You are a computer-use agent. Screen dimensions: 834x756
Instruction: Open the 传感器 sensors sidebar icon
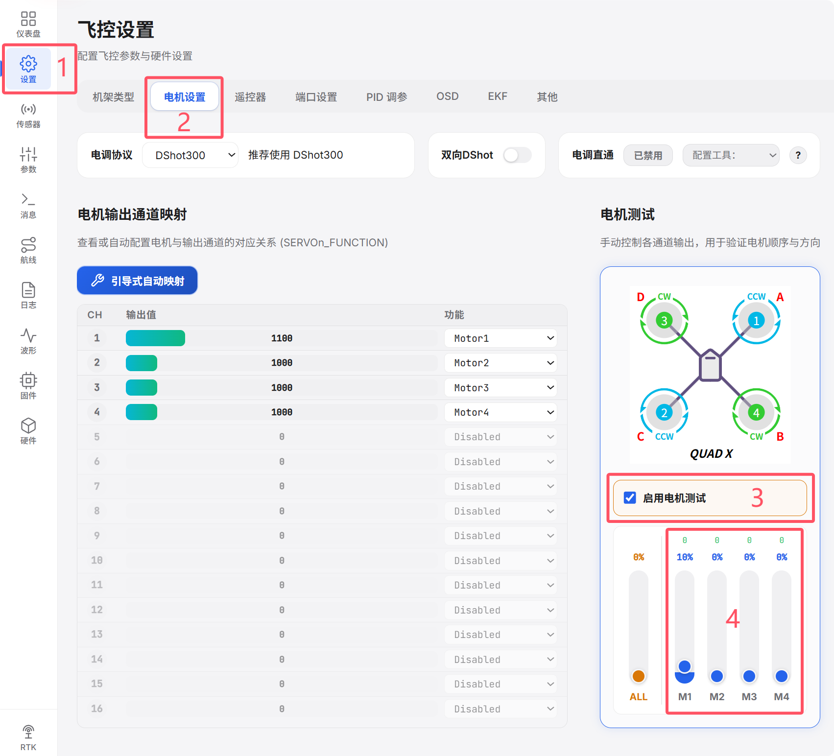(28, 115)
